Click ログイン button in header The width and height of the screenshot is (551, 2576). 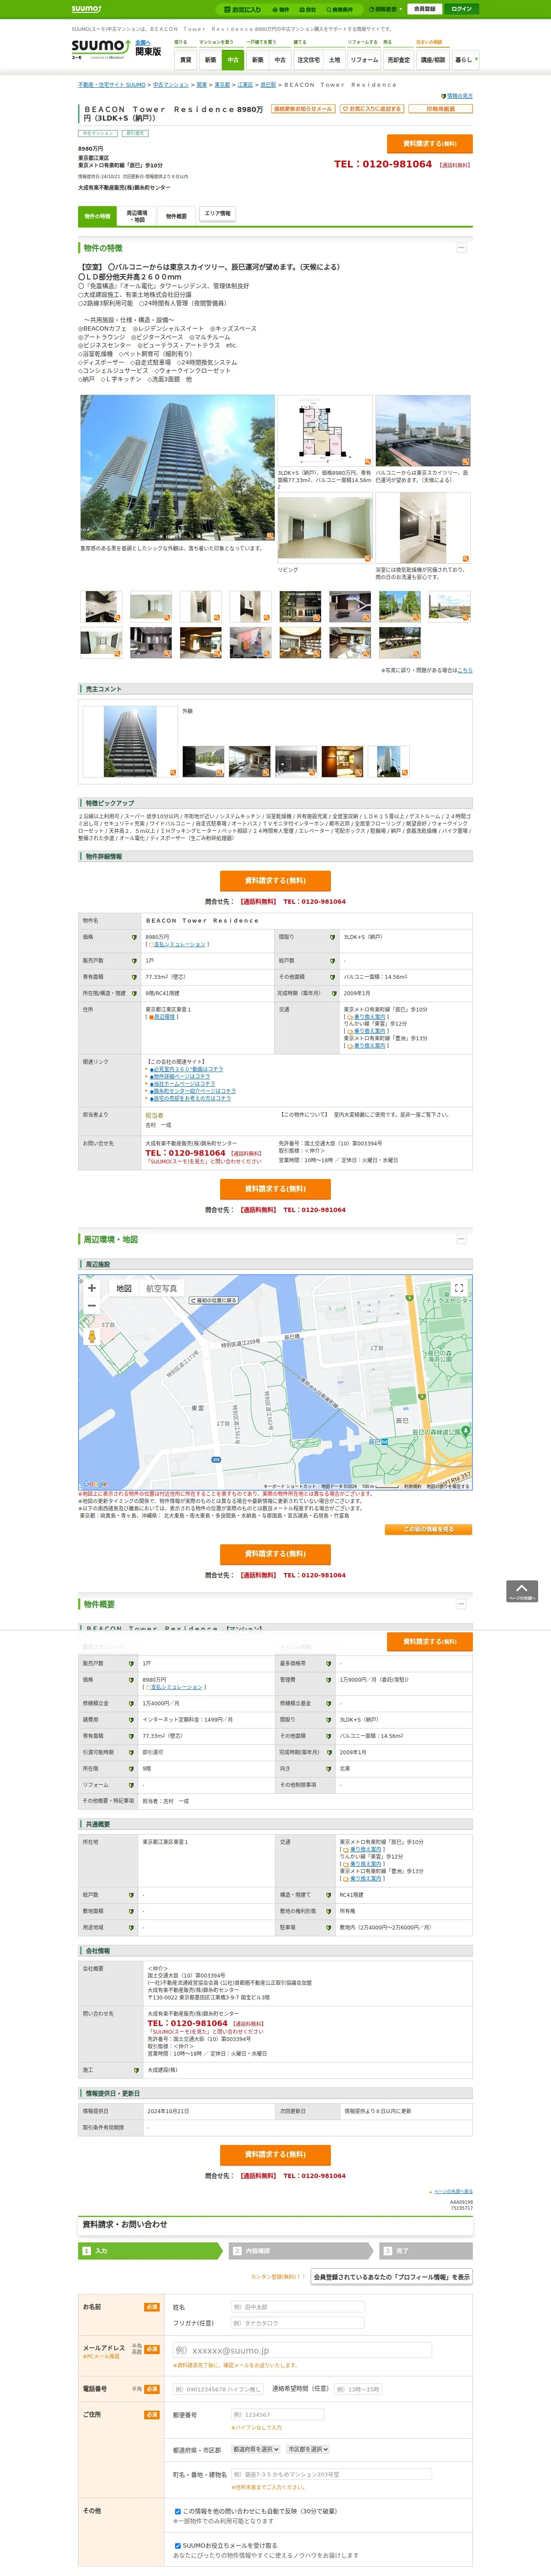461,9
